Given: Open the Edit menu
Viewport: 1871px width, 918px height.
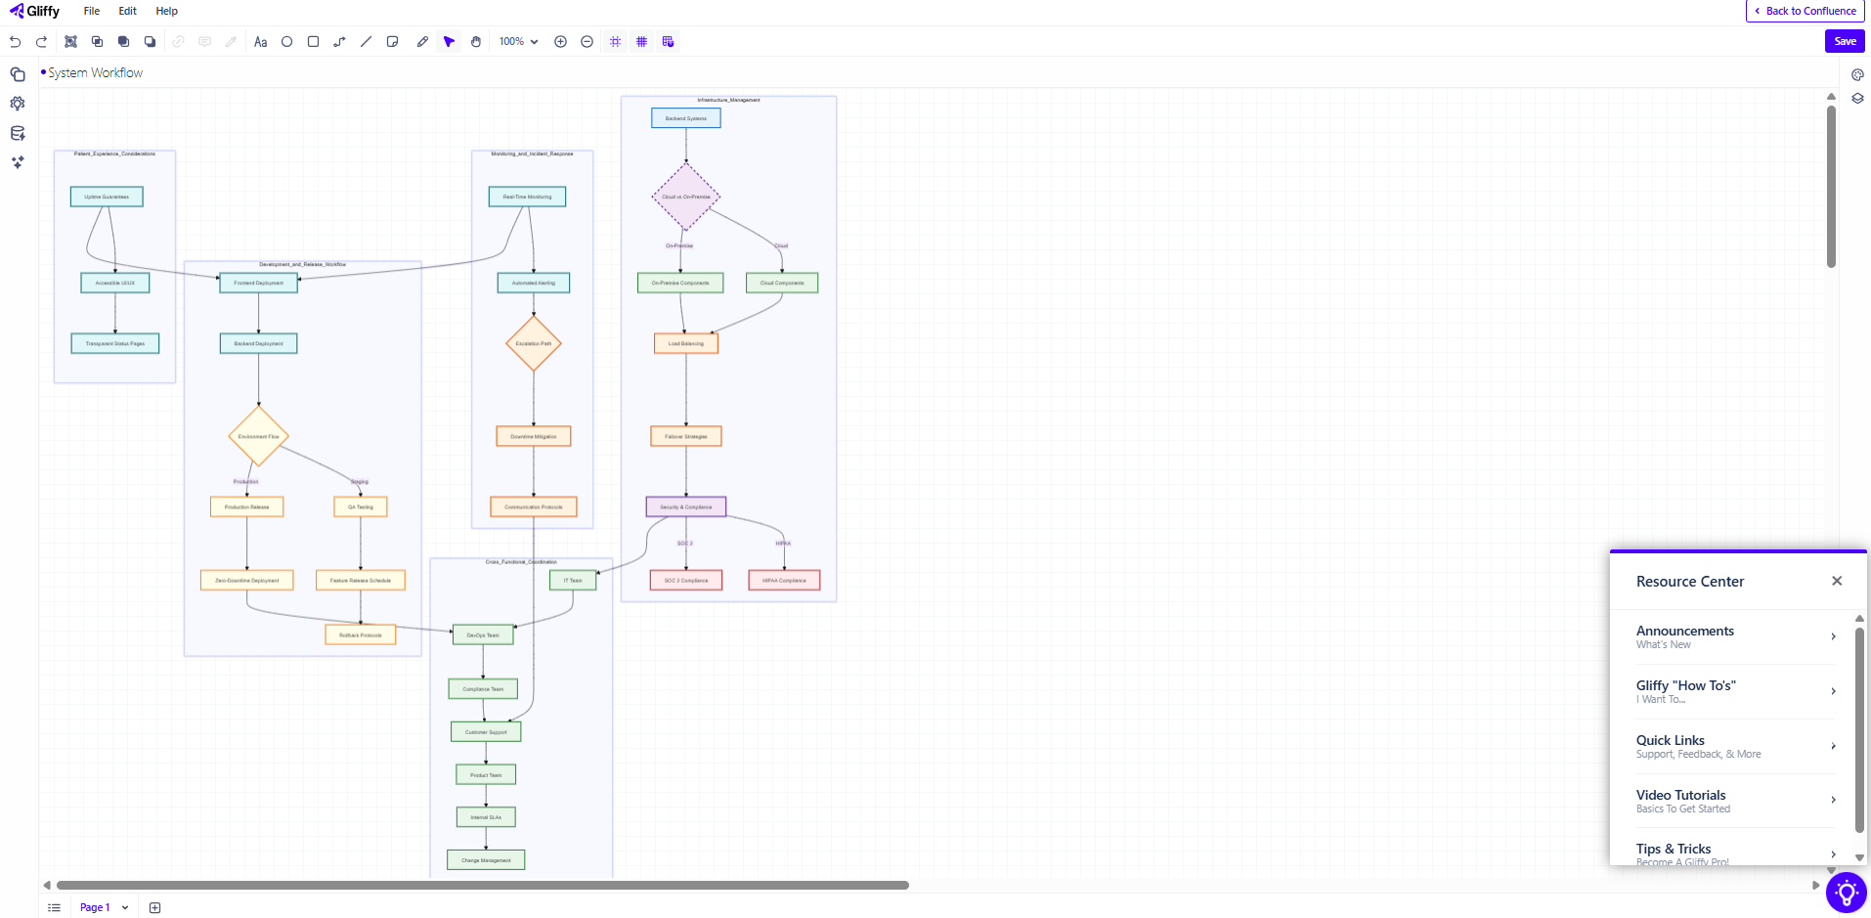Looking at the screenshot, I should tap(128, 11).
